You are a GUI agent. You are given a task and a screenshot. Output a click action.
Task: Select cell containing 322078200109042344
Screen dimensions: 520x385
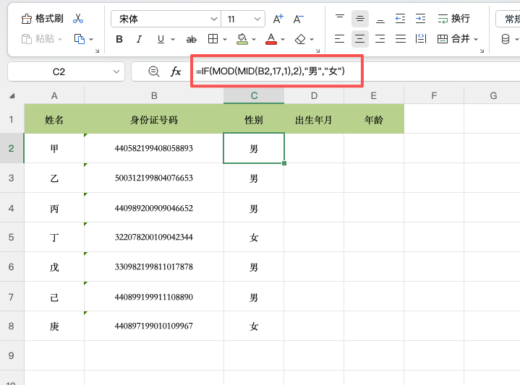coord(154,237)
